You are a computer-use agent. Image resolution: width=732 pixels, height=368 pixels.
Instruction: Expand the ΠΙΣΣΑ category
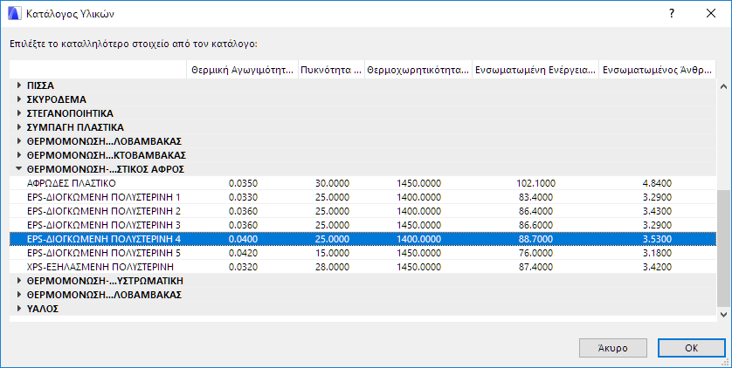click(19, 85)
